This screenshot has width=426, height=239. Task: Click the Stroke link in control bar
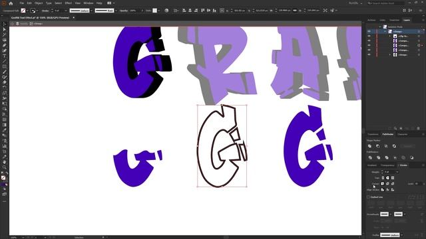(x=45, y=11)
